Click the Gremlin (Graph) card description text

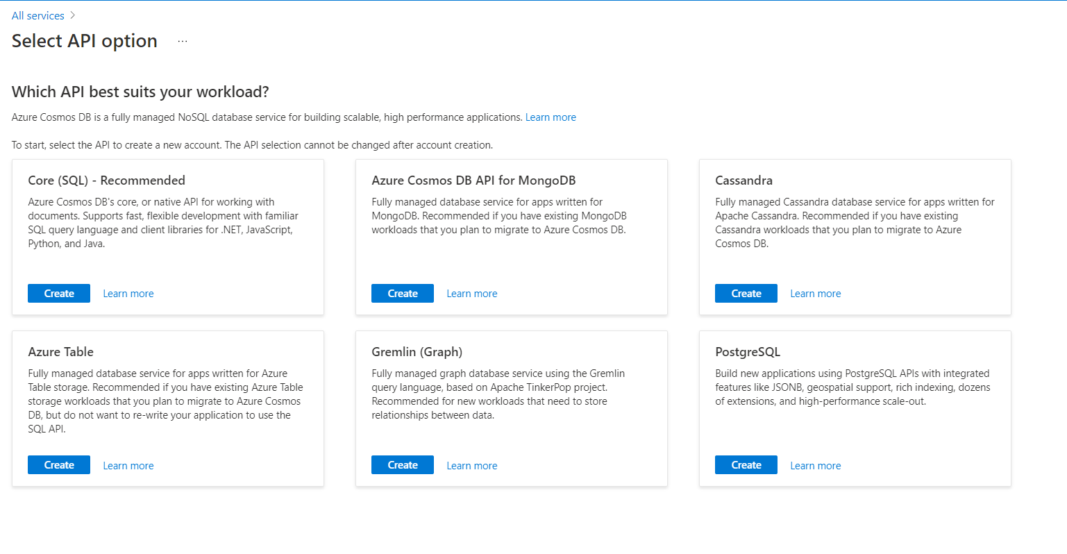click(x=498, y=394)
